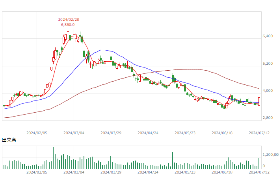
Task: Click 2024/02/05 under the volume chart
Action: point(37,172)
